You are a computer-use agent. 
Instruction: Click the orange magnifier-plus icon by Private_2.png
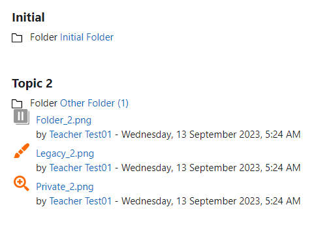click(22, 183)
